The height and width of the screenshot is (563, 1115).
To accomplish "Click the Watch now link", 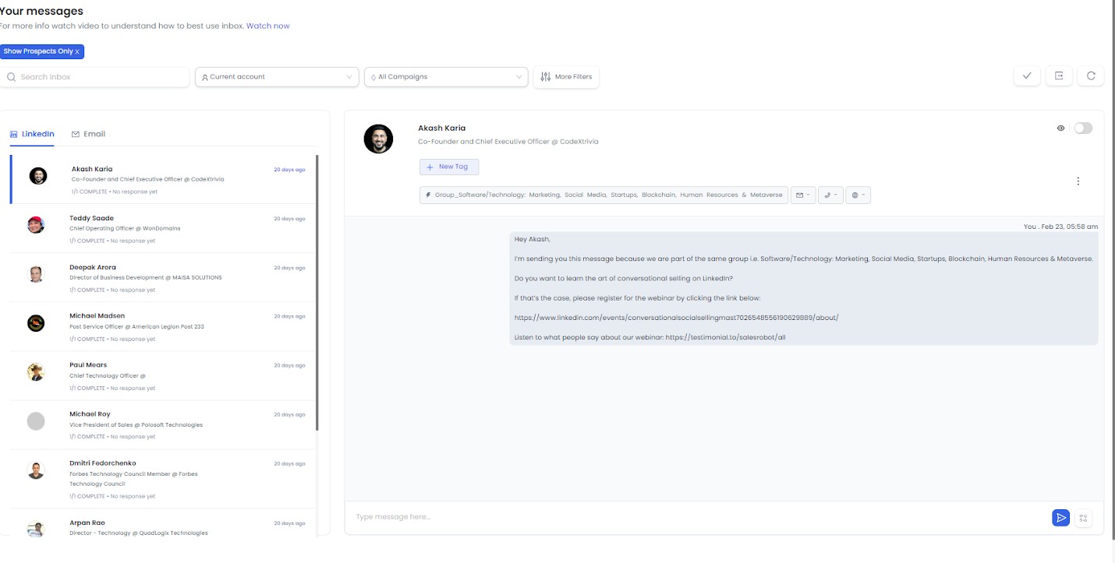I will click(x=268, y=25).
